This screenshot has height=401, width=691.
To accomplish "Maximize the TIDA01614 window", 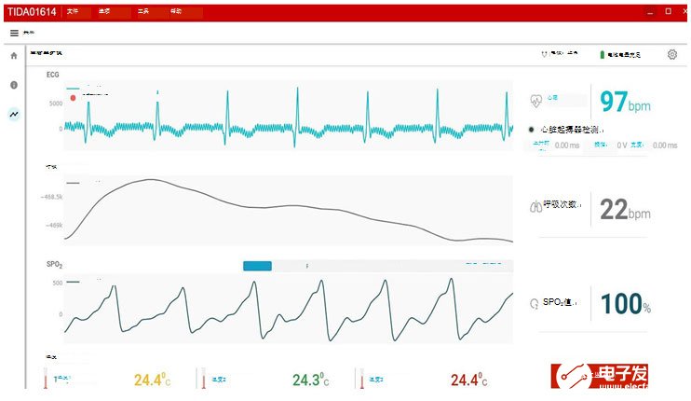I will pyautogui.click(x=668, y=11).
